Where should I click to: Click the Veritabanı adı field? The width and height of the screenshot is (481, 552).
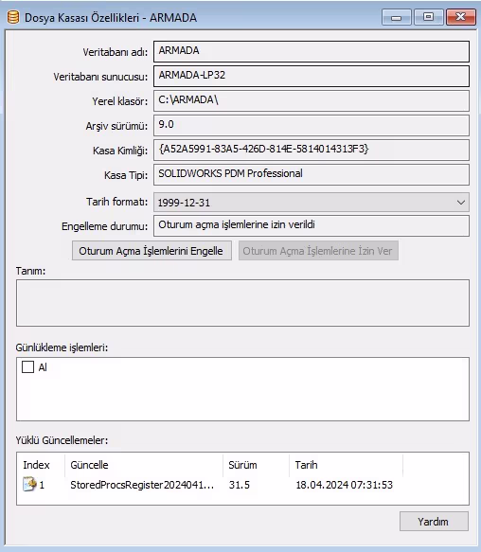[x=312, y=51]
